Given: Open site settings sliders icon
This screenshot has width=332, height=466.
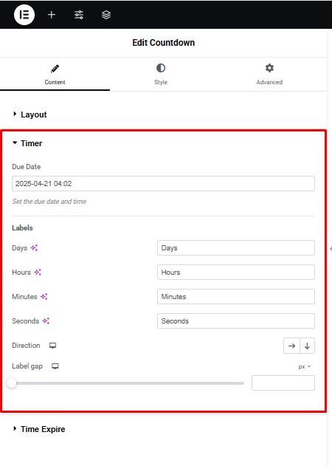Looking at the screenshot, I should 79,15.
